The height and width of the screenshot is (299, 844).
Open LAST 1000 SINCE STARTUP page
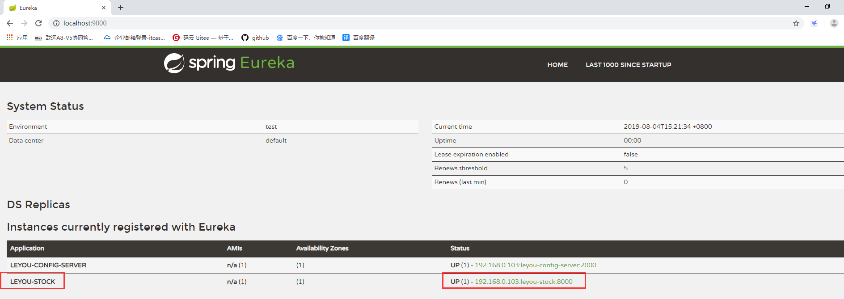(x=628, y=65)
